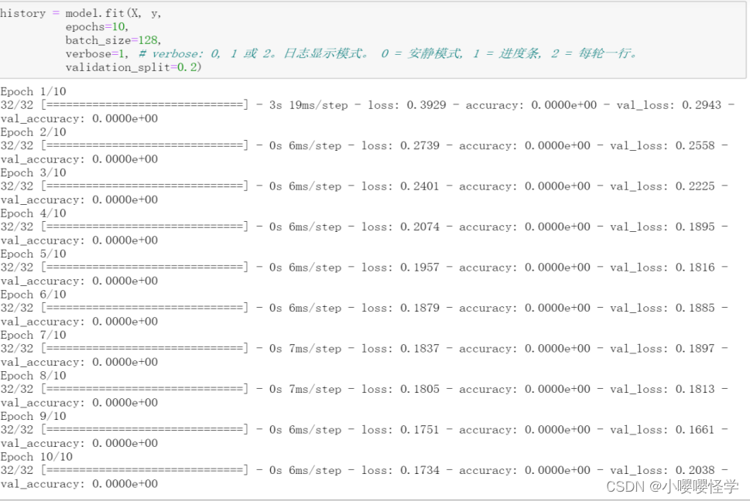Click the progress bar under Epoch 1/10
750x501 pixels.
tap(145, 105)
